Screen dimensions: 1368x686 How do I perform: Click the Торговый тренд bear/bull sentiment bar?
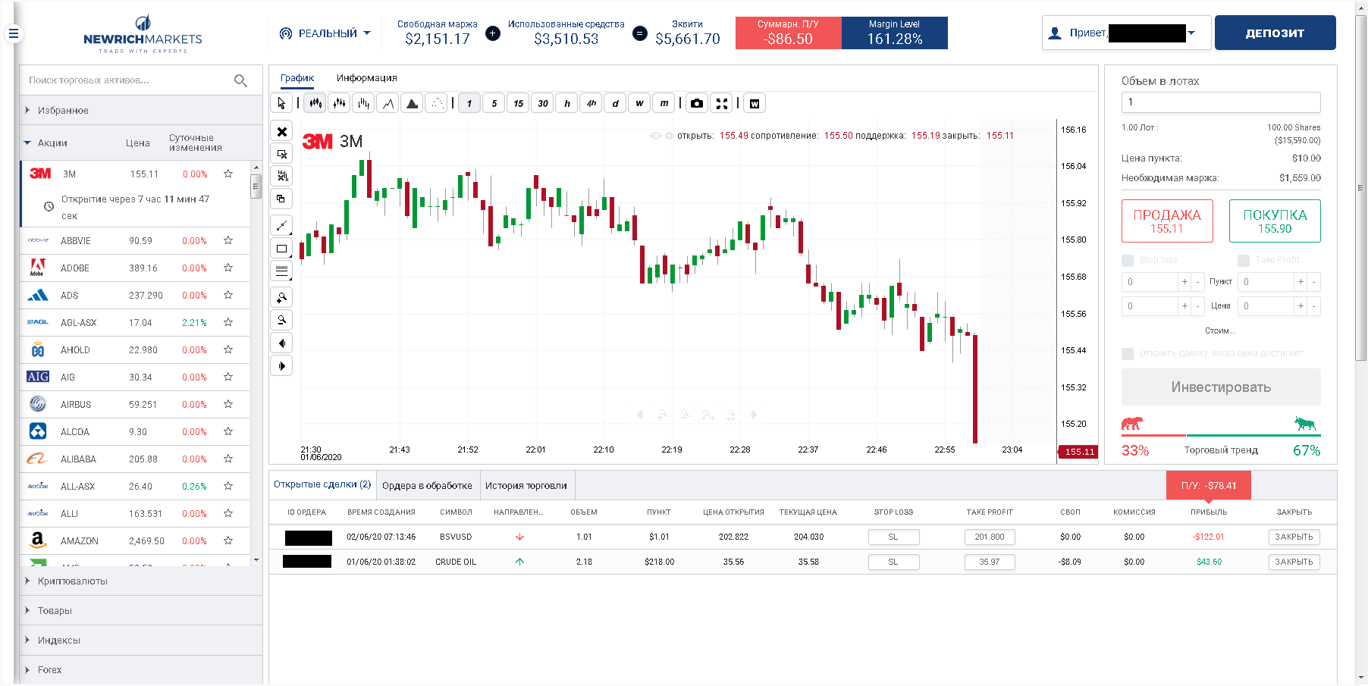1221,435
